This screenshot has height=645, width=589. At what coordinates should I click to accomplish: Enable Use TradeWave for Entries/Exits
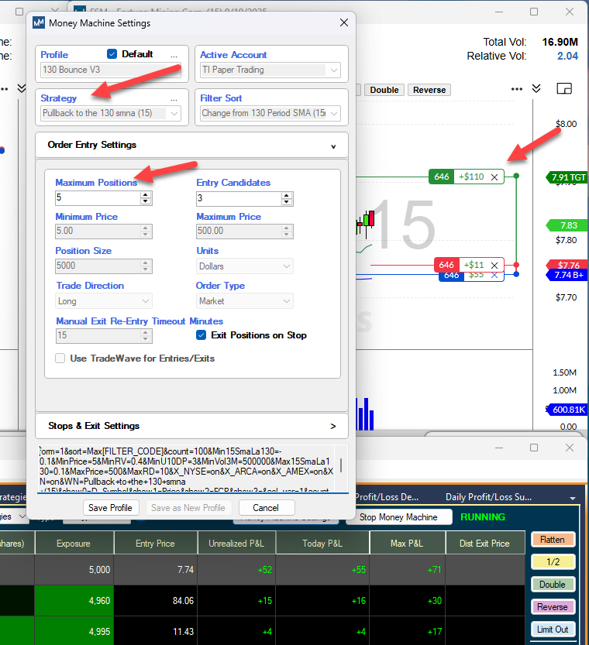coord(60,359)
